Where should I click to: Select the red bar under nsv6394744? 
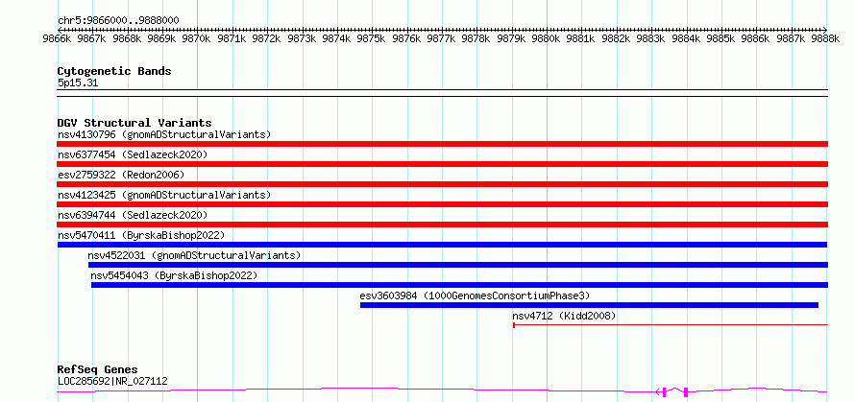(x=442, y=225)
